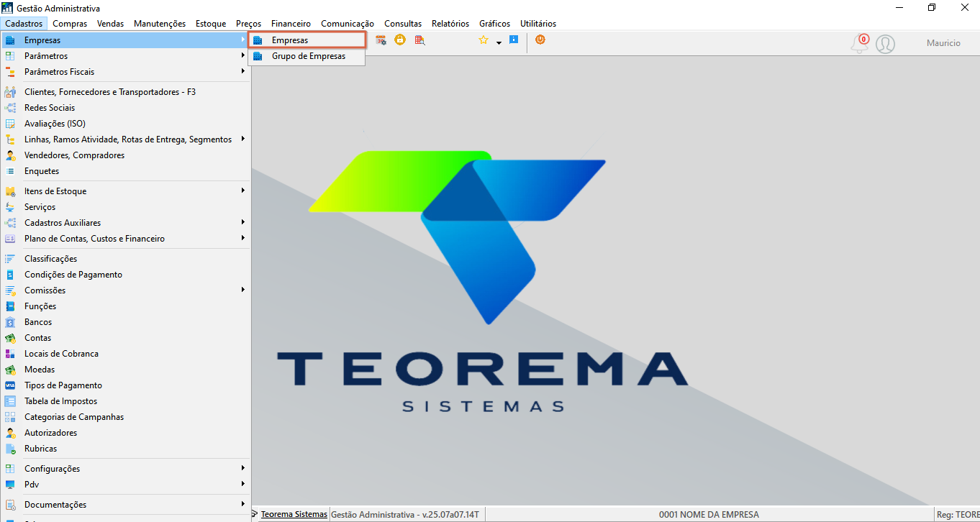Click the orange power button icon
This screenshot has height=522, width=980.
tap(540, 40)
